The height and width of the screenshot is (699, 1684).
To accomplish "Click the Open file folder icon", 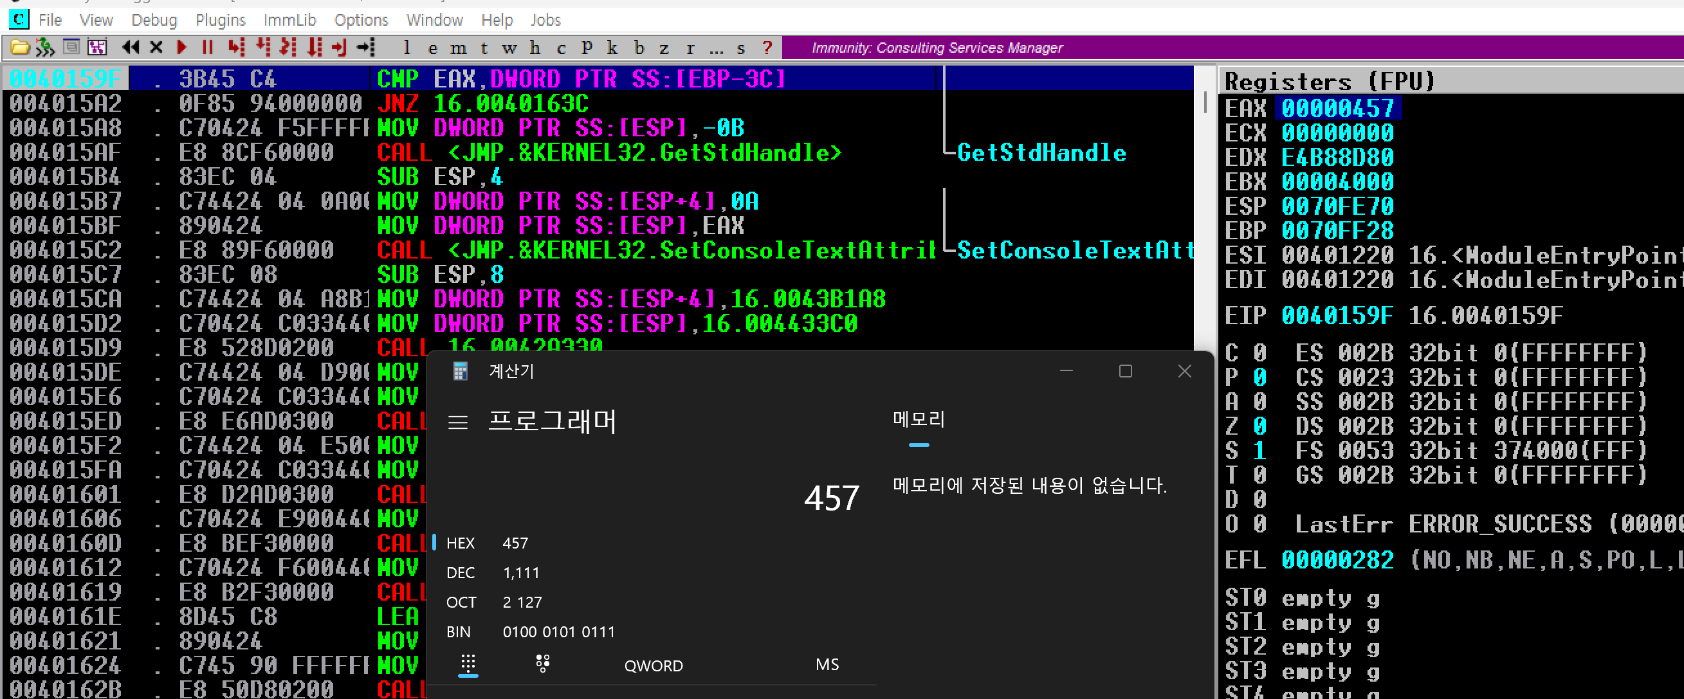I will (19, 48).
